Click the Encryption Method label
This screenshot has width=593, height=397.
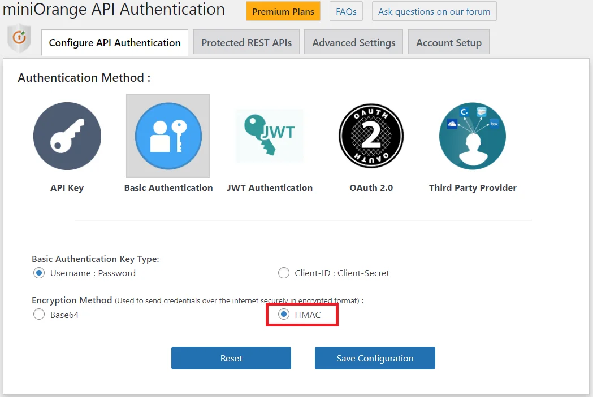[72, 300]
